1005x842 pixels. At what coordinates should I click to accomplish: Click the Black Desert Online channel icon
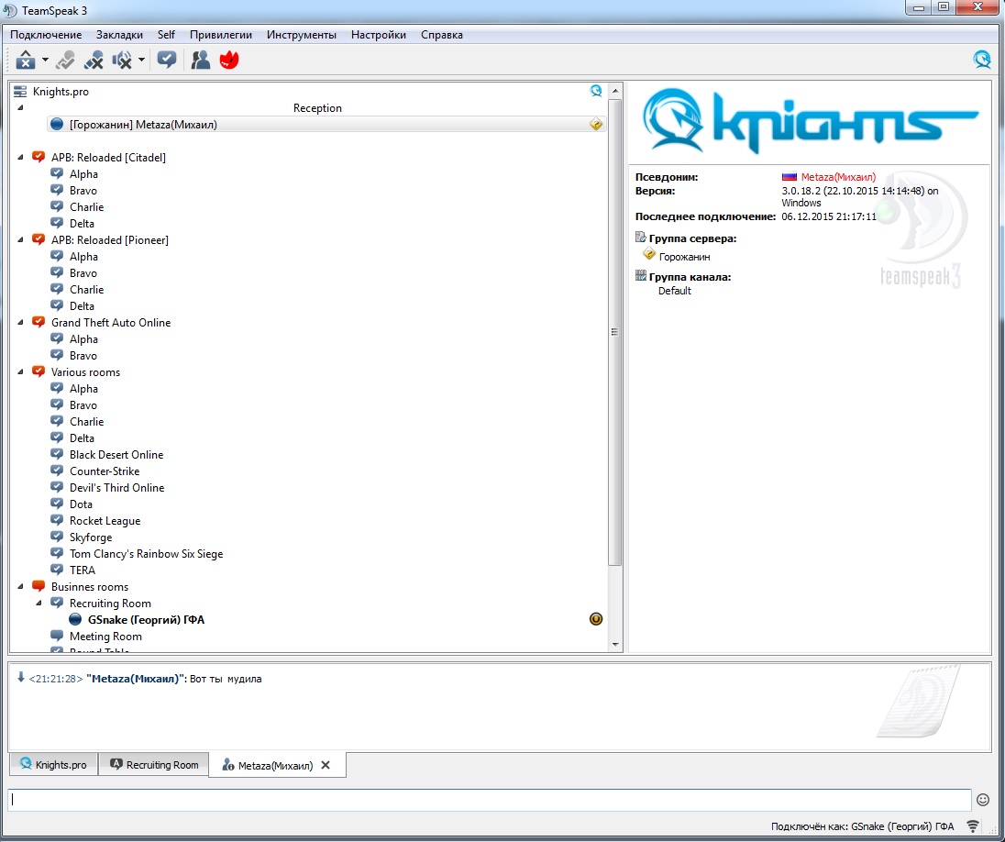click(x=57, y=454)
